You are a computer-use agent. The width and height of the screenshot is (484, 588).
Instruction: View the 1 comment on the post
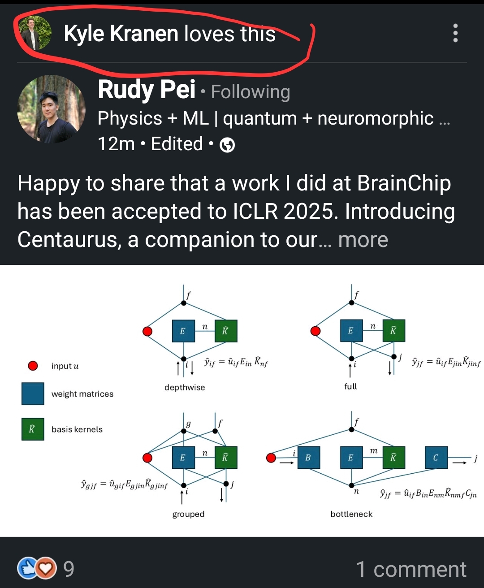point(411,569)
